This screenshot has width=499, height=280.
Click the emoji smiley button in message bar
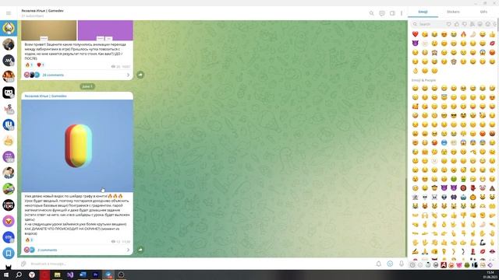[x=390, y=264]
